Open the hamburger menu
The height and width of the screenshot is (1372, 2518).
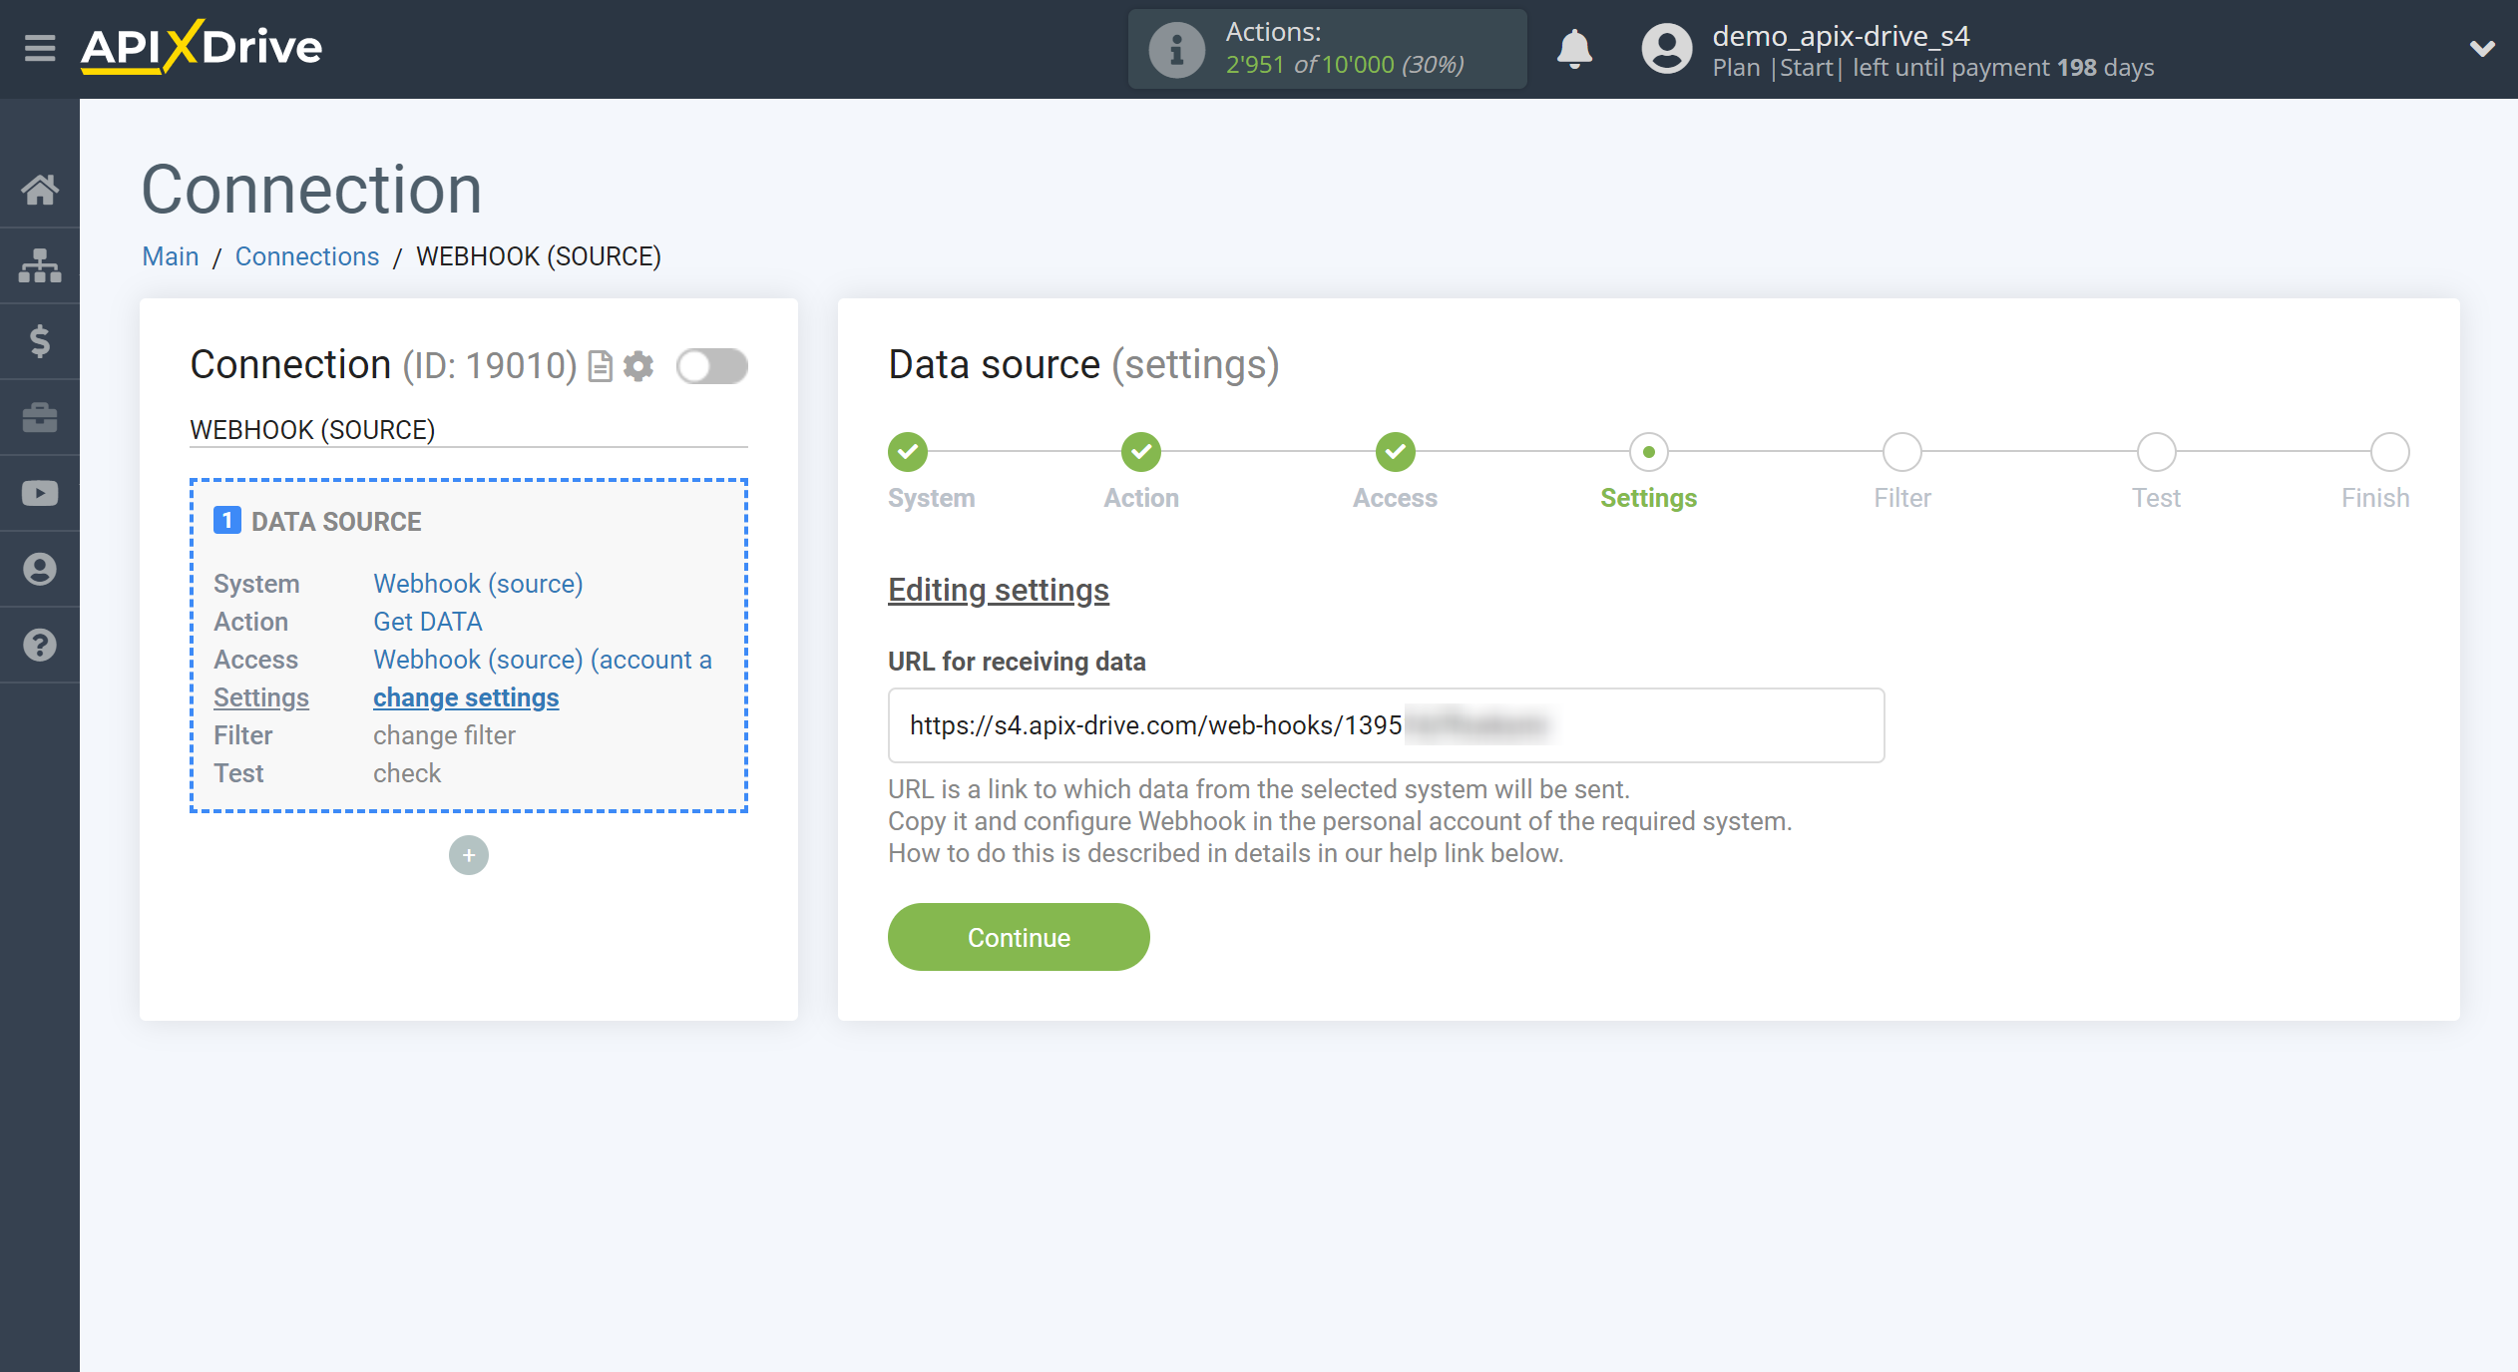coord(40,47)
